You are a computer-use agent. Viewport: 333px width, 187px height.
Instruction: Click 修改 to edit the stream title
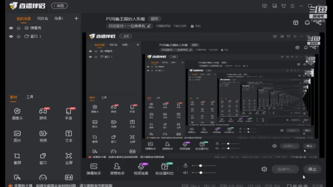click(154, 19)
